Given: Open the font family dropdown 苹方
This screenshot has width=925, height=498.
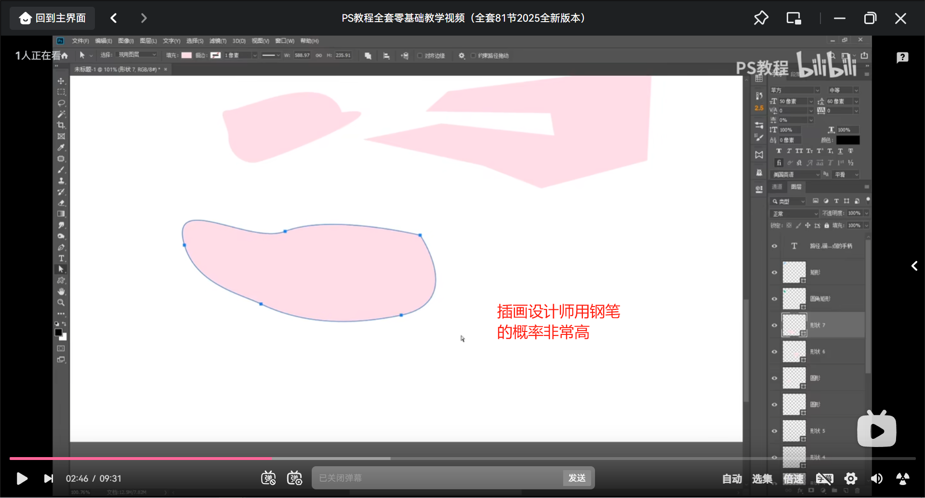Looking at the screenshot, I should 794,90.
